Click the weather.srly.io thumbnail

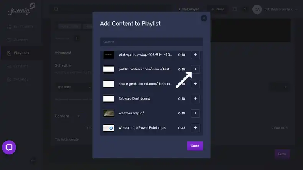[x=109, y=113]
